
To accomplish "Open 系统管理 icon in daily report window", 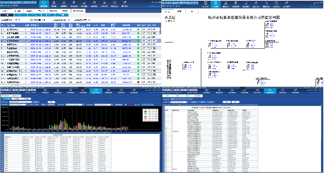I will 296,90.
